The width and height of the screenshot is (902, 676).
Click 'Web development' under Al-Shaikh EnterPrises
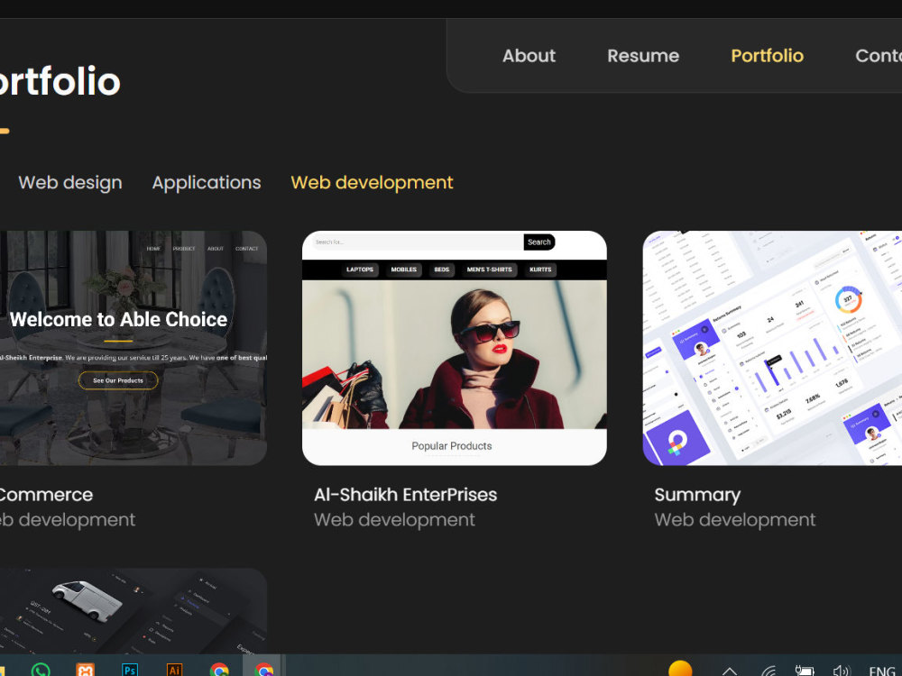coord(395,520)
